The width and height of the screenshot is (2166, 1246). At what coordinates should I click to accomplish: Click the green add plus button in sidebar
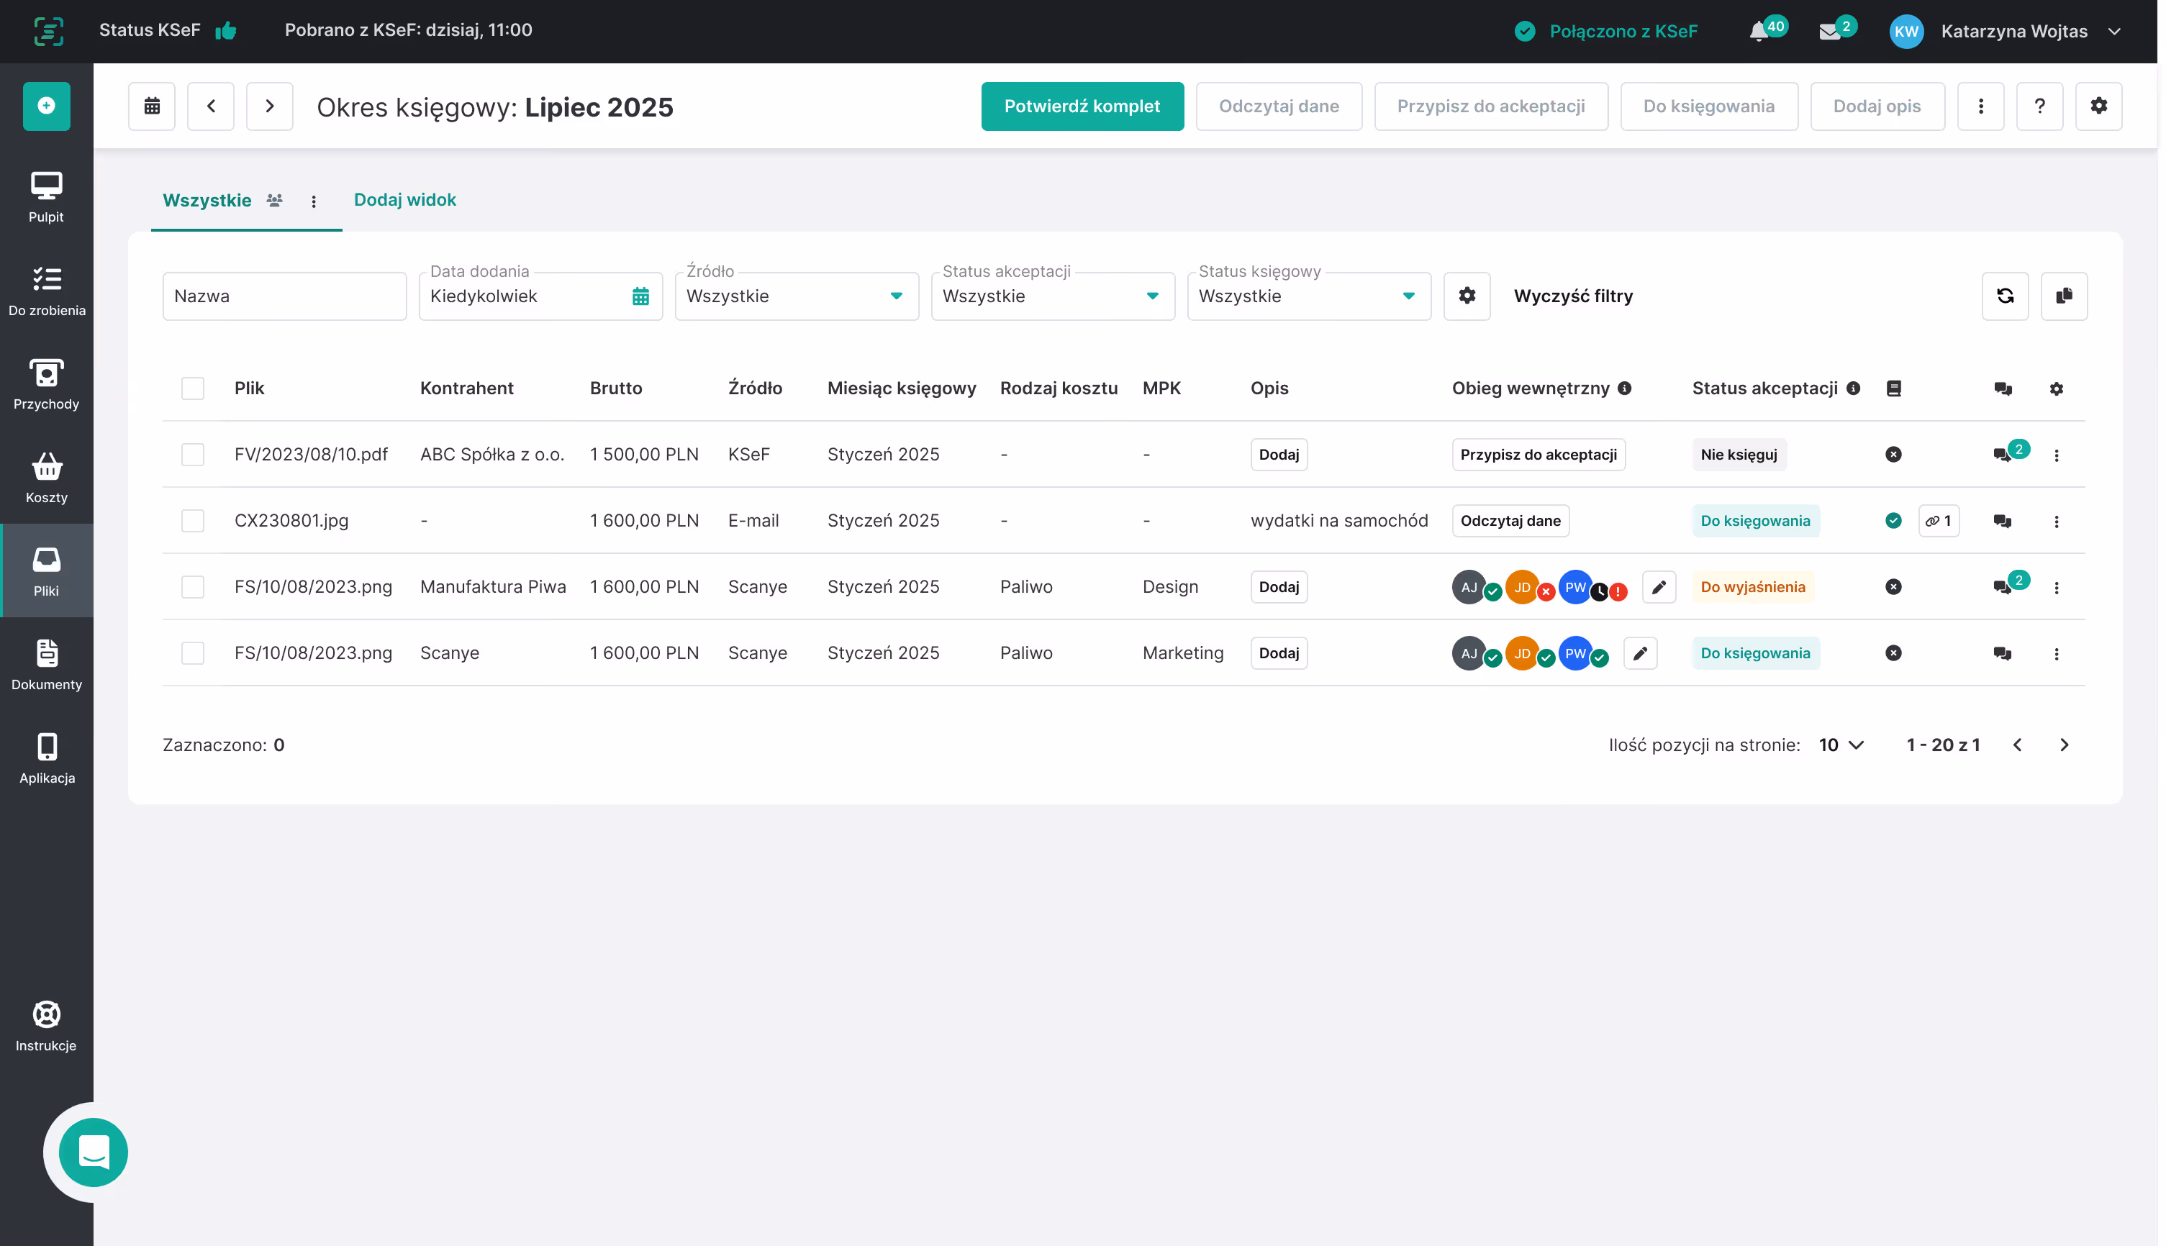point(46,106)
